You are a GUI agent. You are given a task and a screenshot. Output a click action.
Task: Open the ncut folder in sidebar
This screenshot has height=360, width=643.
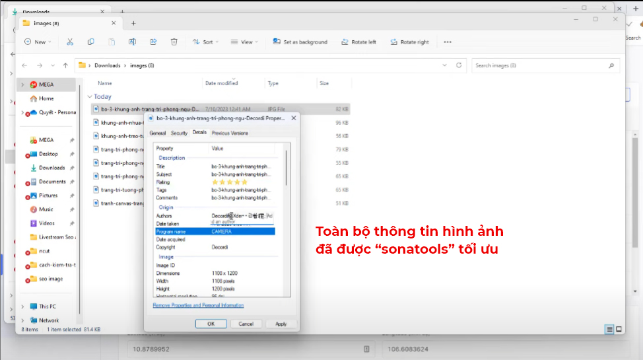point(44,251)
